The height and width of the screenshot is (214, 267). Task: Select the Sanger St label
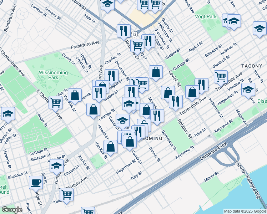click(x=42, y=119)
